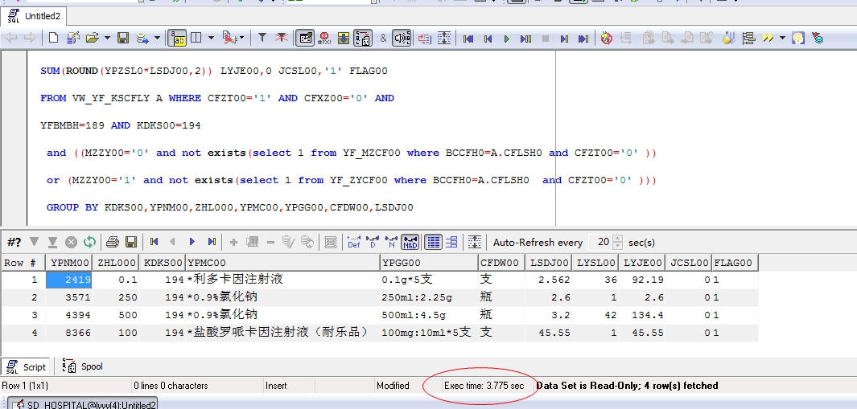Click the YPNM00 column header
Viewport: 857px width, 409px height.
[x=68, y=263]
